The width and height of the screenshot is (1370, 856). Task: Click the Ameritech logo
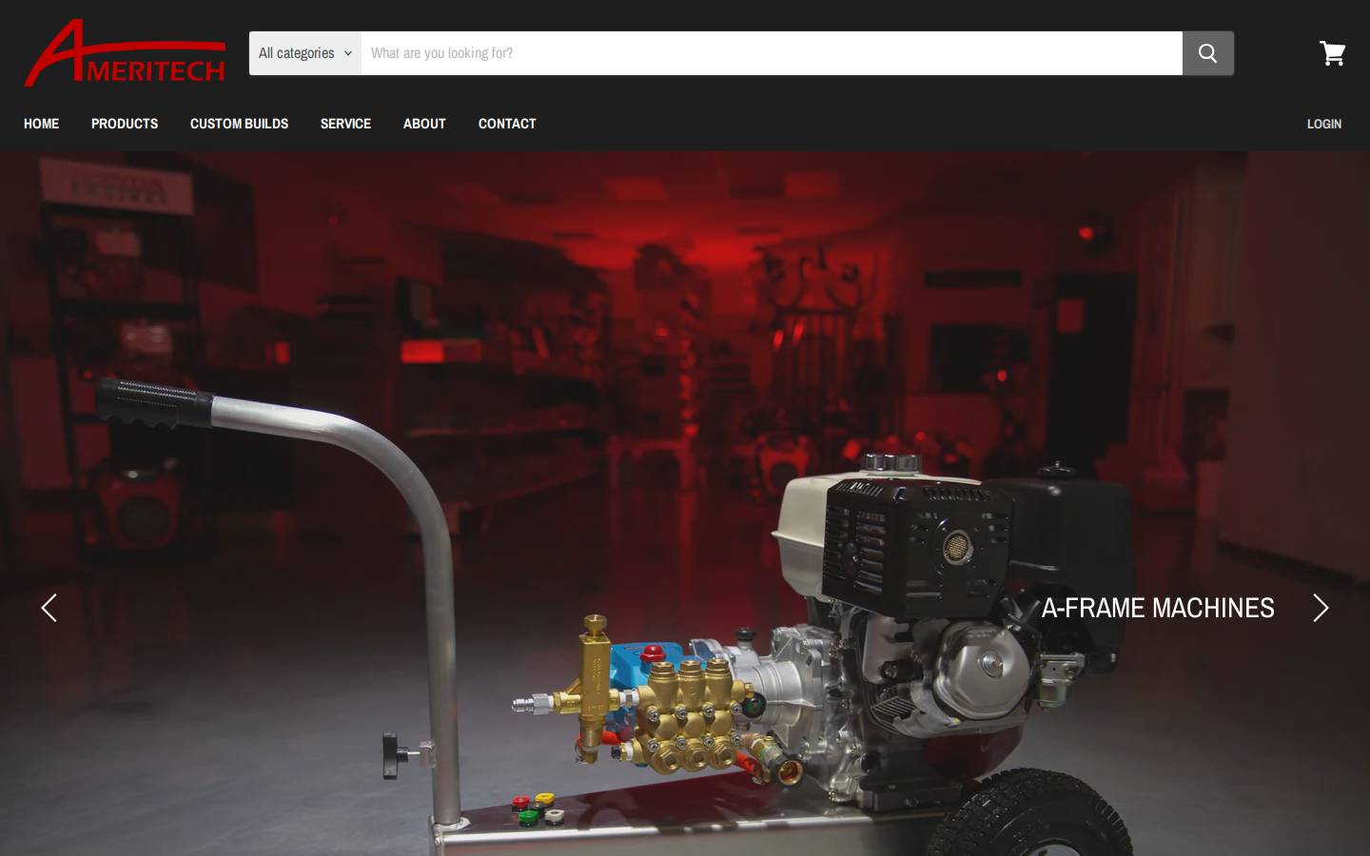(125, 53)
